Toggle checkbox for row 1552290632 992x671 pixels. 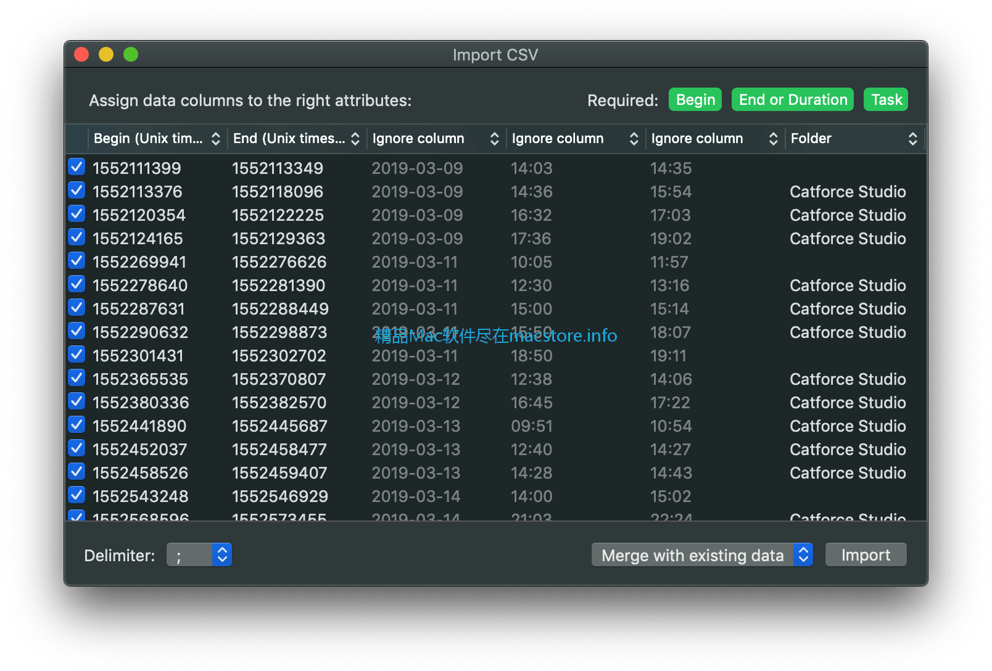tap(76, 331)
